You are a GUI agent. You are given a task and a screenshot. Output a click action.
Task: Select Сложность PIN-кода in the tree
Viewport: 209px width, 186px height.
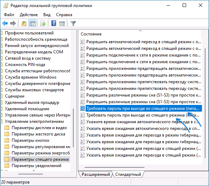click(x=25, y=65)
